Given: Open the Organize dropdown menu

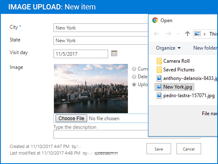Looking at the screenshot, I should 168,48.
